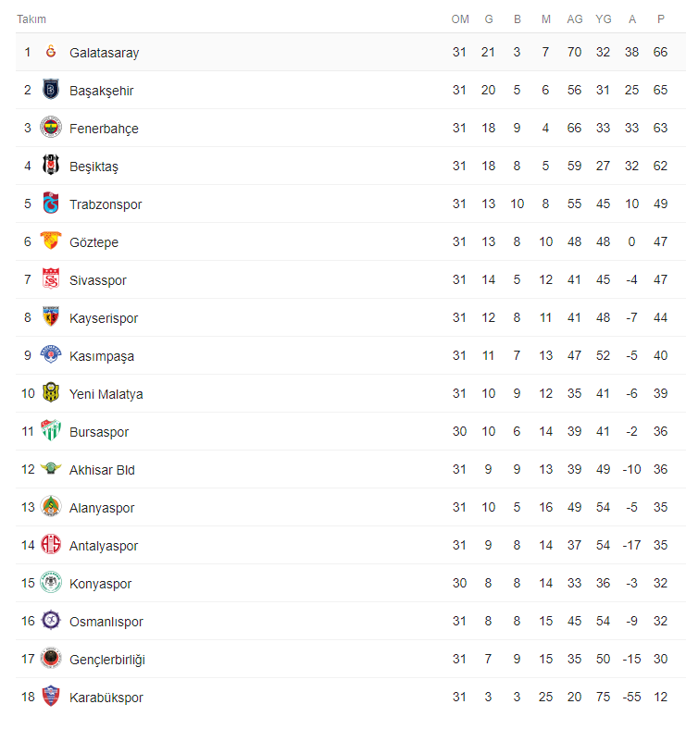The height and width of the screenshot is (729, 686).
Task: Click the Beşiktaş team logo
Action: [x=51, y=167]
